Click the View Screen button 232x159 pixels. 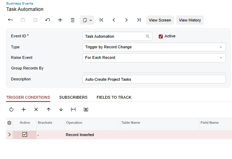[160, 20]
